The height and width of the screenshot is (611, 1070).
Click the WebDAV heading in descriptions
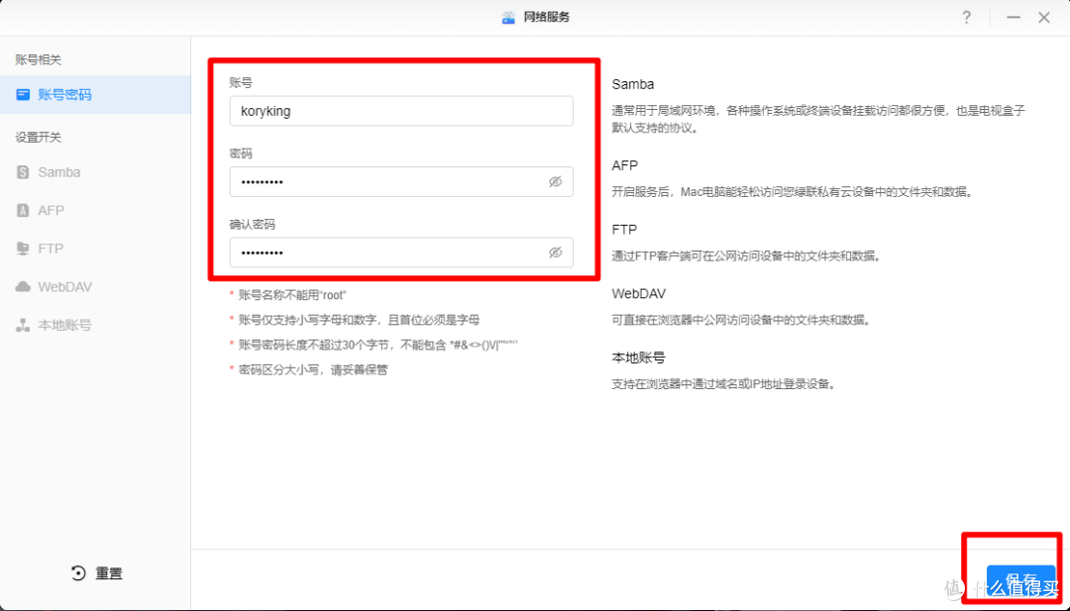click(639, 293)
